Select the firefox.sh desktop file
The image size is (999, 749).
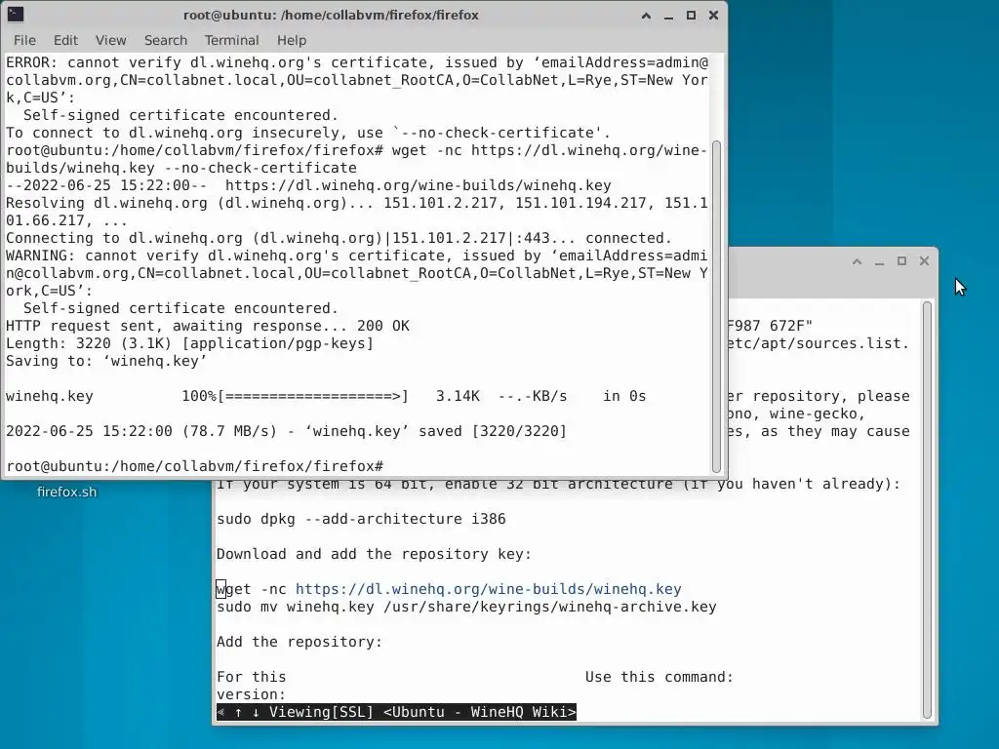click(67, 492)
